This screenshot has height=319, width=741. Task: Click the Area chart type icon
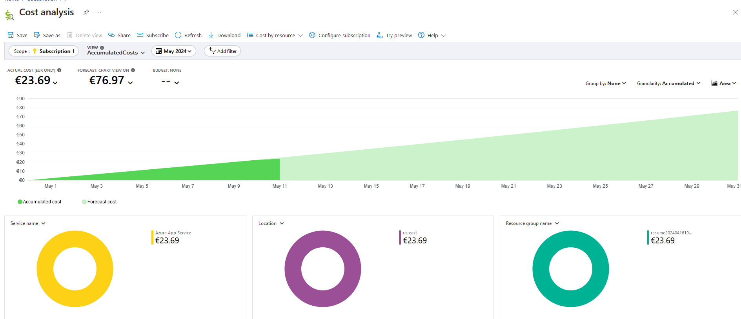tap(714, 83)
